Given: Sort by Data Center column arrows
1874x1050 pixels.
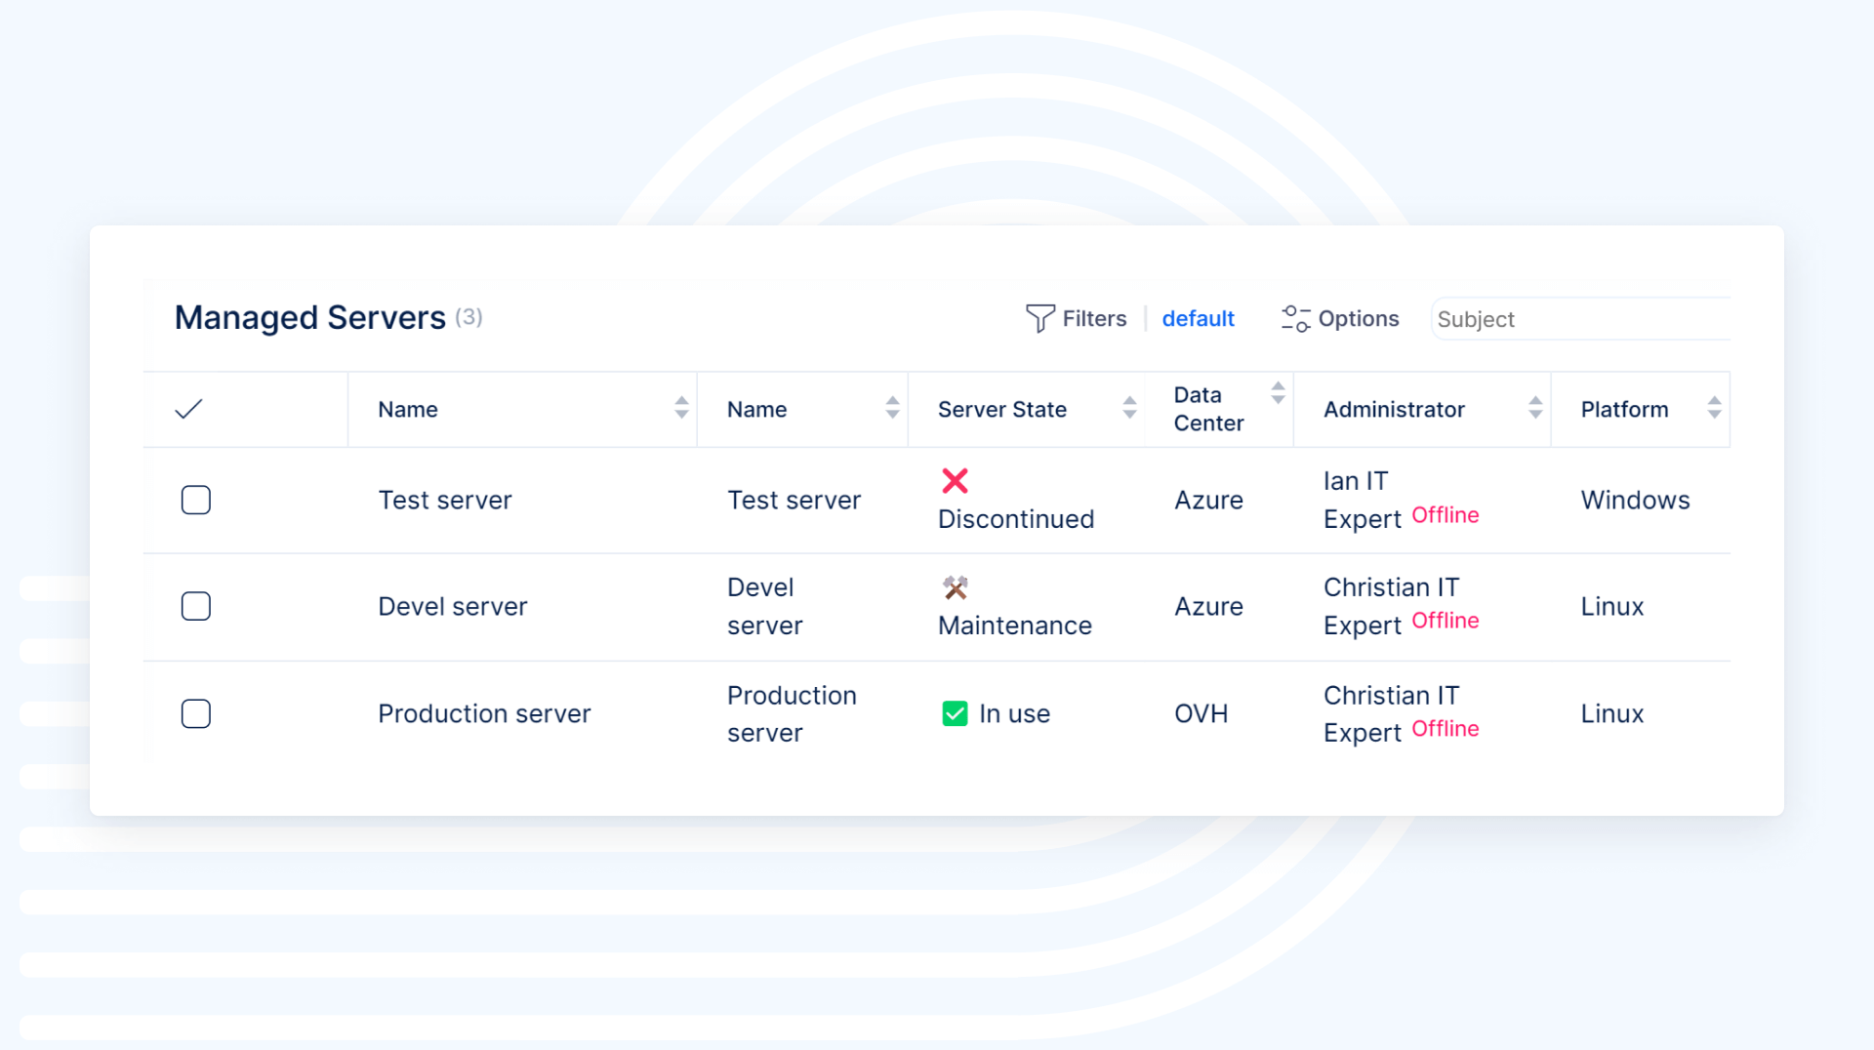Looking at the screenshot, I should 1278,393.
